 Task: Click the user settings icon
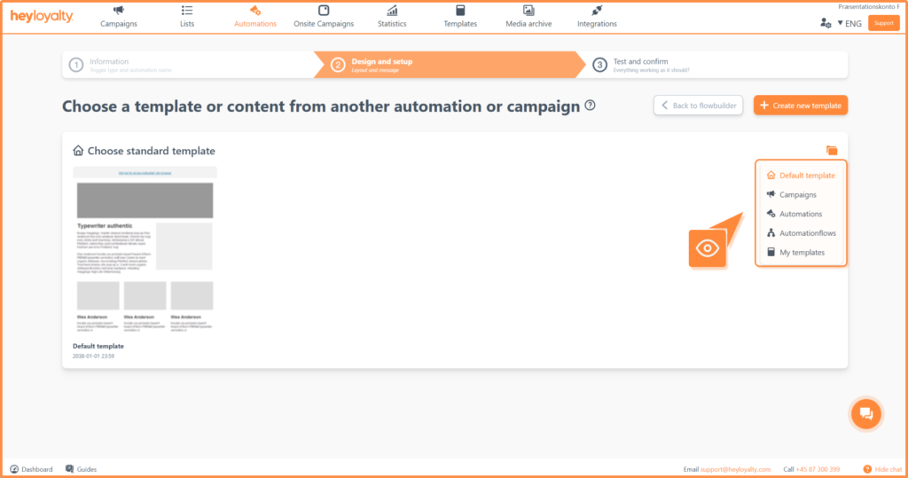click(x=826, y=23)
